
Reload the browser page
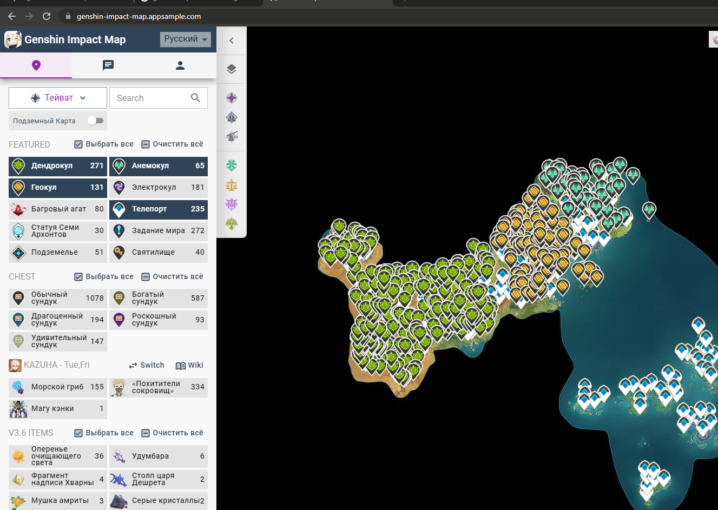coord(47,16)
